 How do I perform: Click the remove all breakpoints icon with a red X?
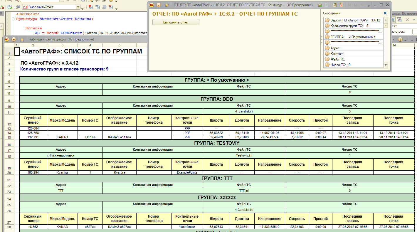[111, 7]
